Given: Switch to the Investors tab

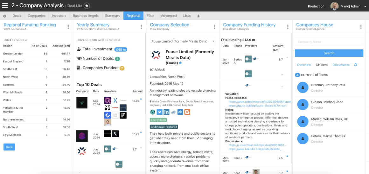Looking at the screenshot, I should coord(59,16).
